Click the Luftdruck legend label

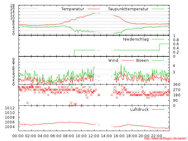pyautogui.click(x=140, y=109)
